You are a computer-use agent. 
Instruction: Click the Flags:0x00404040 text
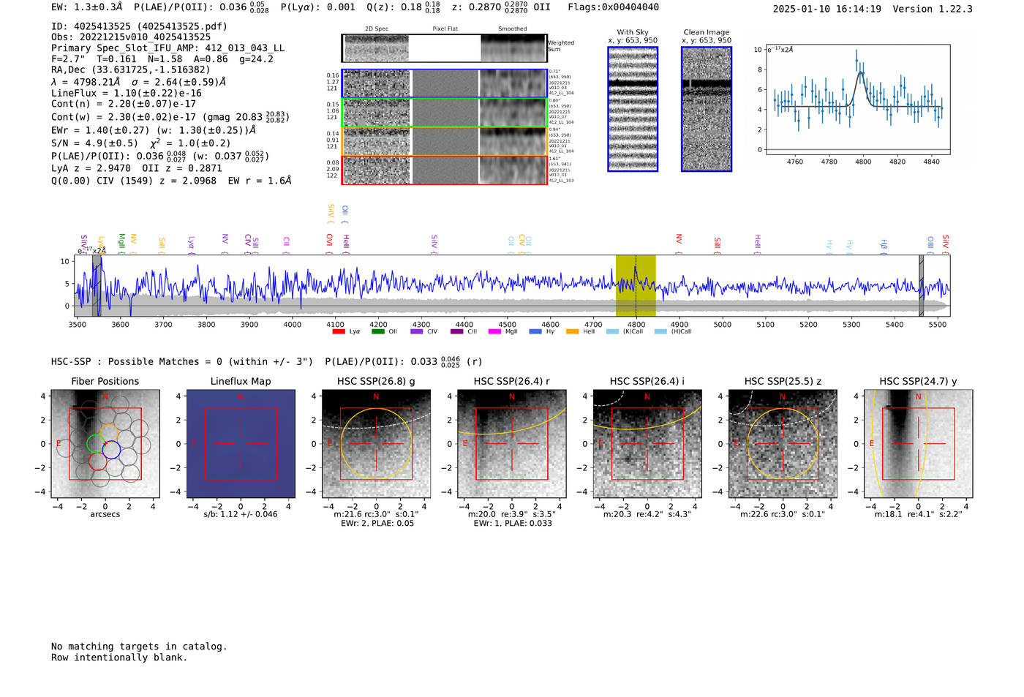[x=613, y=7]
